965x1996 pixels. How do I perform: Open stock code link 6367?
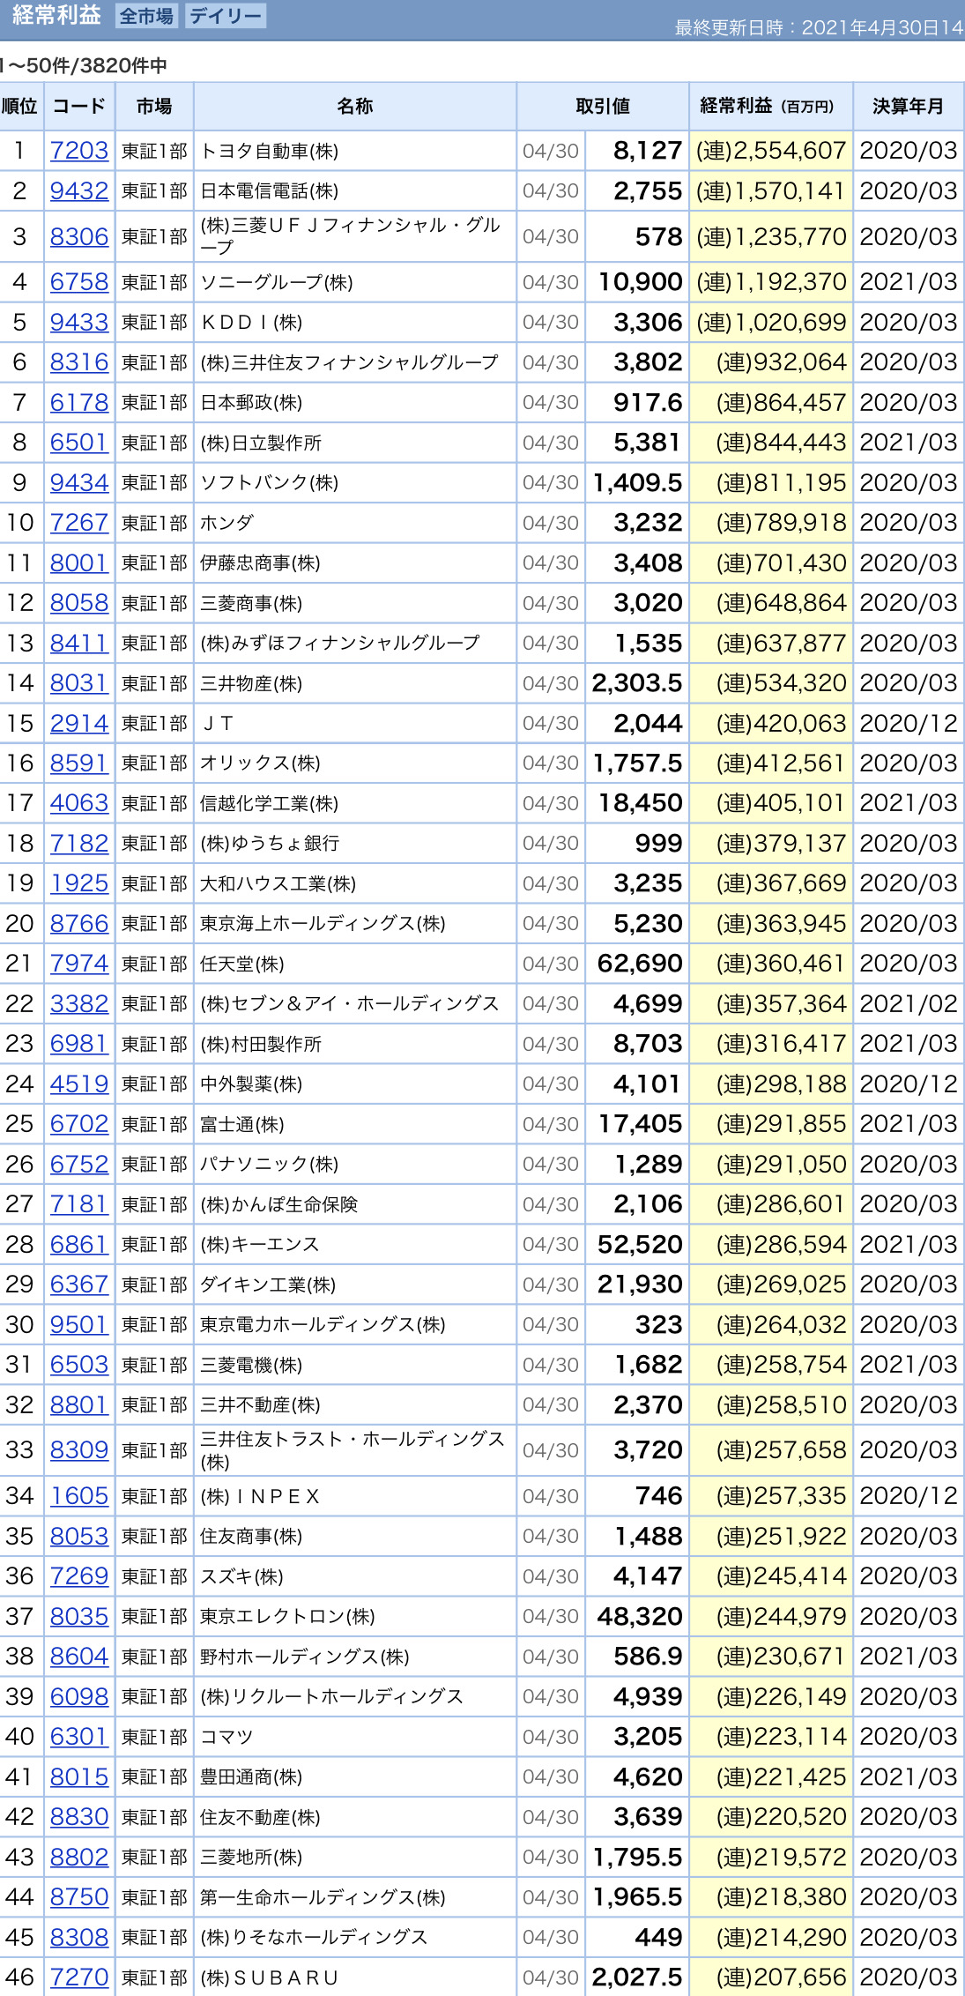pyautogui.click(x=79, y=1285)
